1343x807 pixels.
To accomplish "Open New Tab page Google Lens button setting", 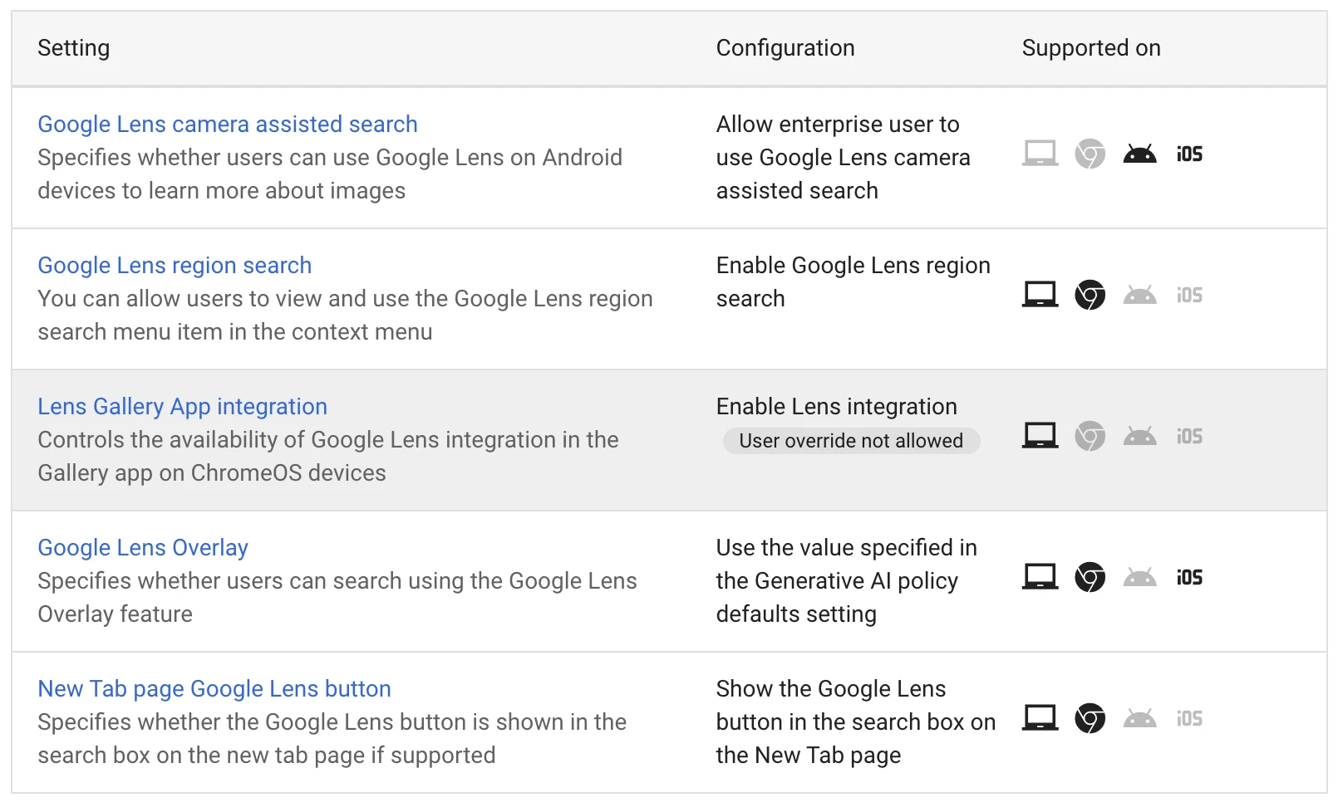I will (214, 689).
